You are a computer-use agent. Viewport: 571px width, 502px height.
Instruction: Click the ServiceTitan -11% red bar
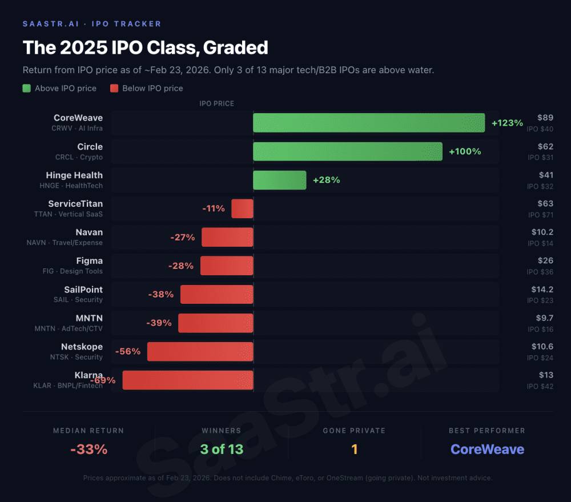point(242,208)
